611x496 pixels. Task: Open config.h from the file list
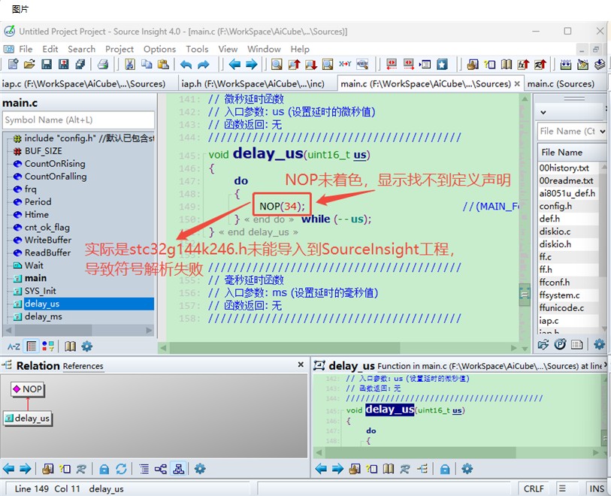(x=555, y=206)
